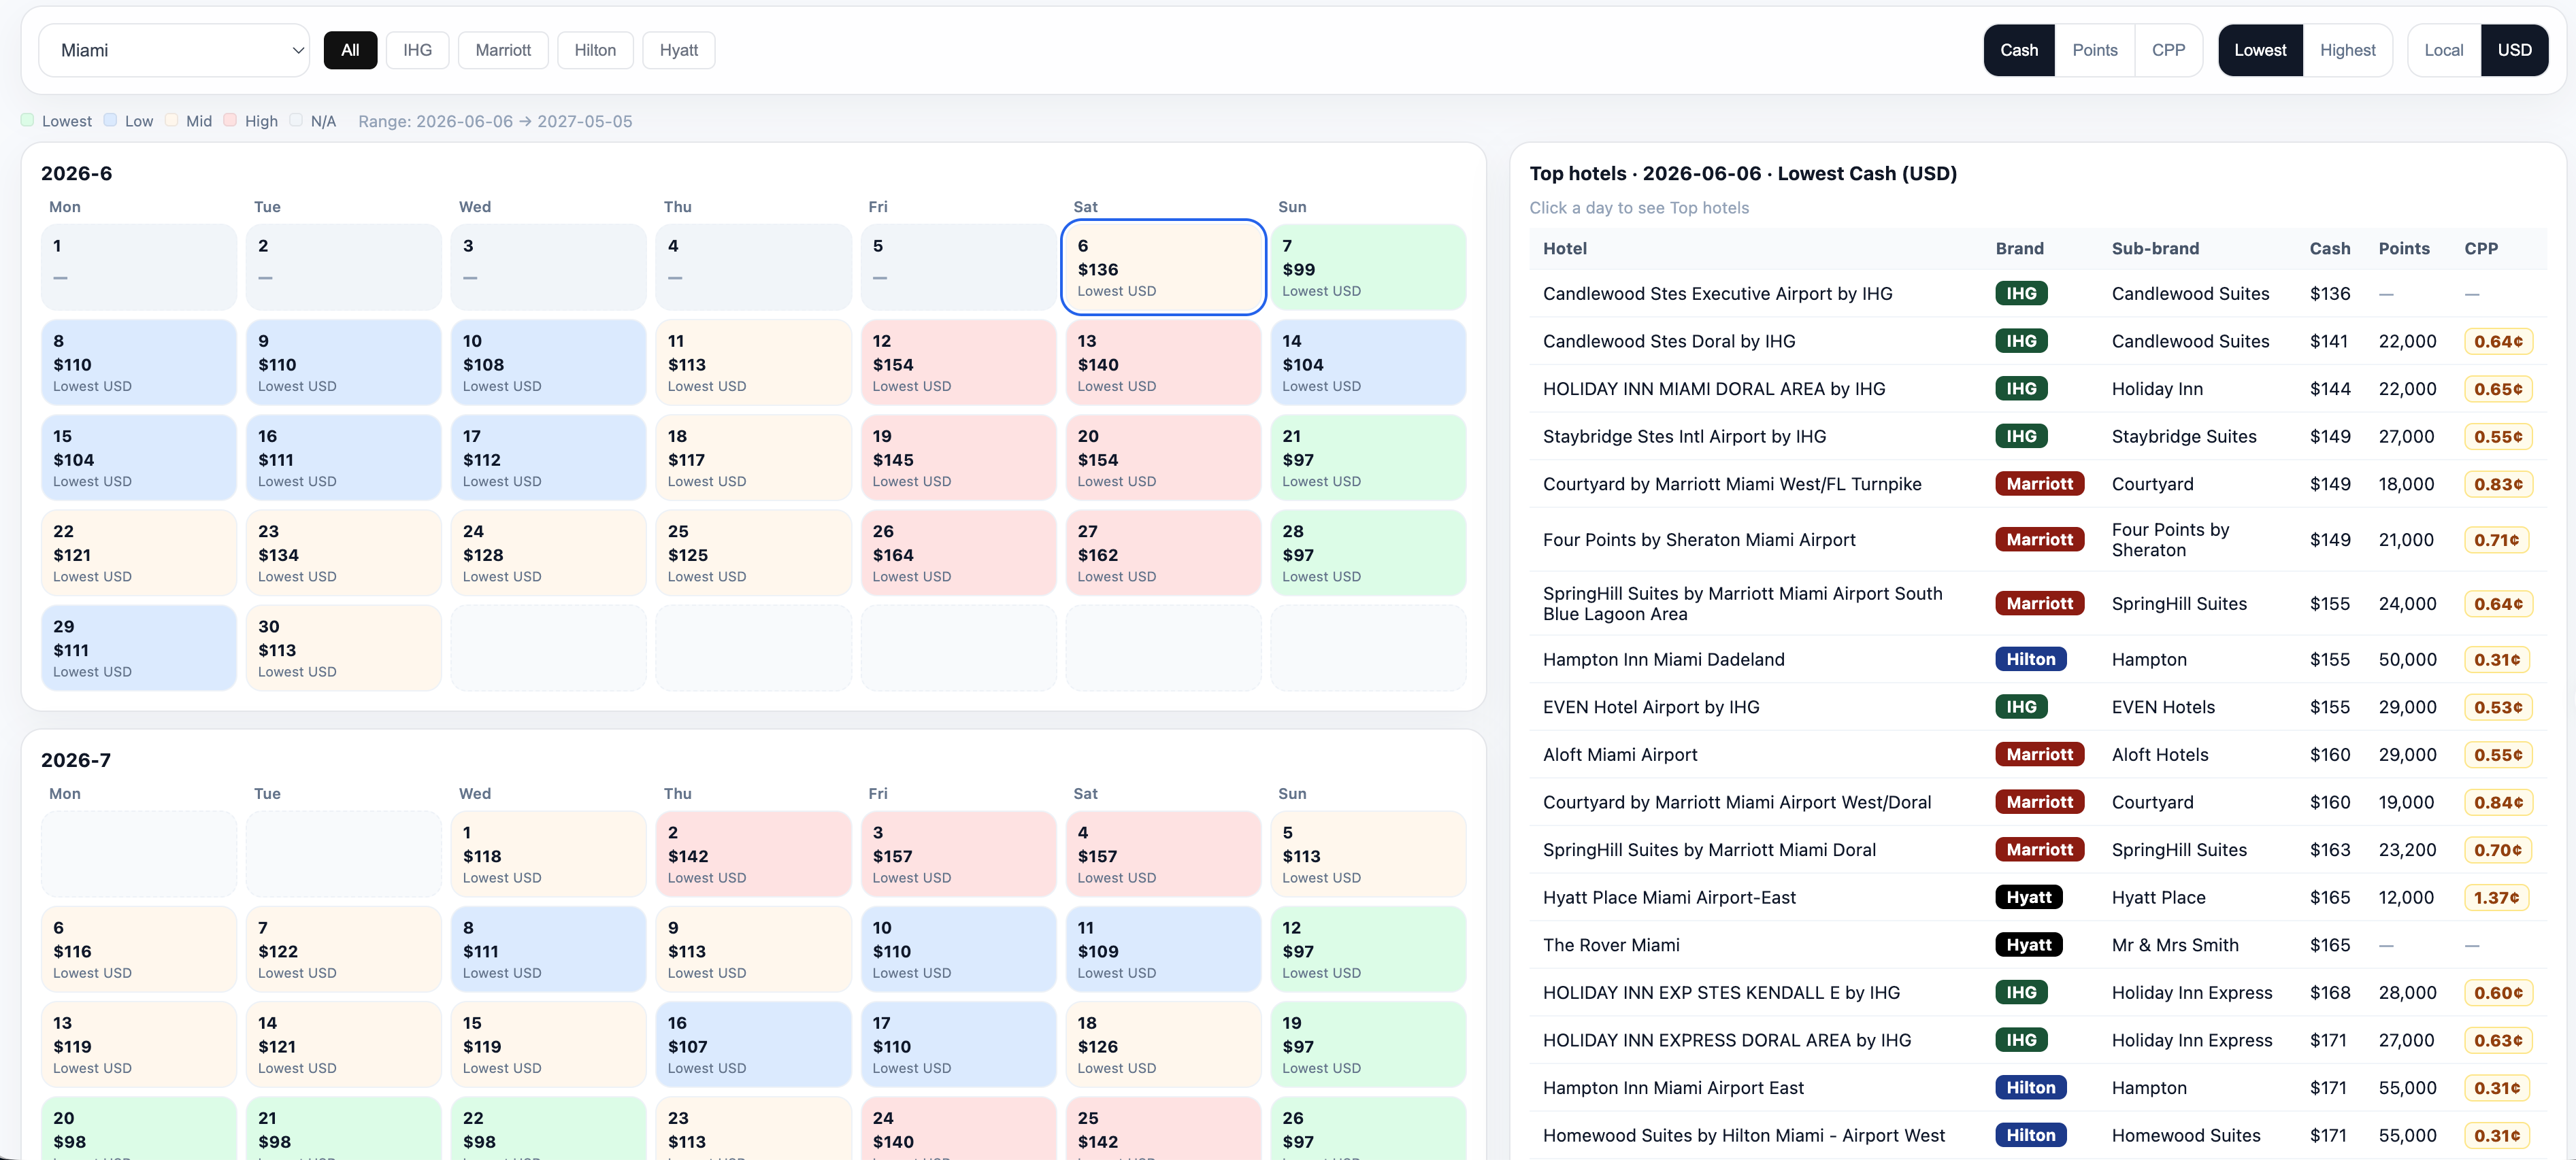Open Hyatt Place Miami Airport-East row
This screenshot has width=2576, height=1160.
pyautogui.click(x=2038, y=898)
